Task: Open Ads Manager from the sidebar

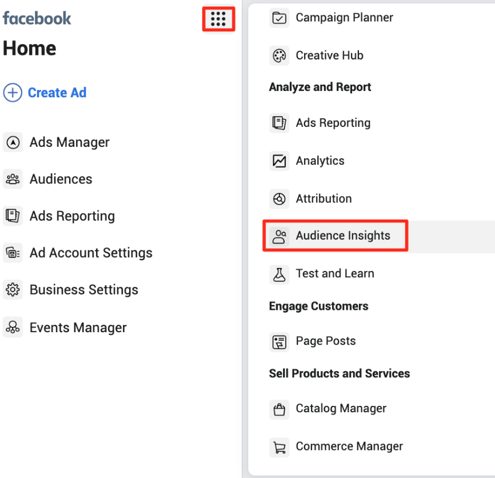Action: pyautogui.click(x=70, y=142)
